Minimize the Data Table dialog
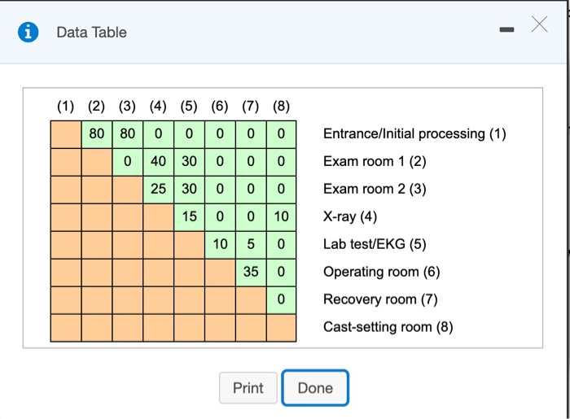 click(x=506, y=32)
